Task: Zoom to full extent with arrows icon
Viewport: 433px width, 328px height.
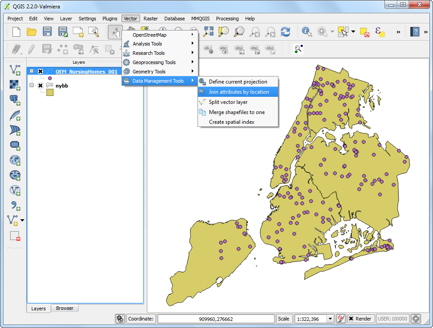Action: pos(208,32)
